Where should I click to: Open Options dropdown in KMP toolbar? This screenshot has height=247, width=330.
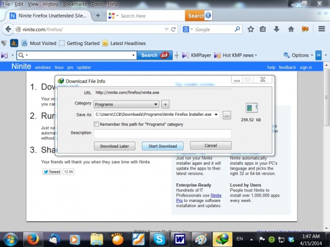click(312, 55)
